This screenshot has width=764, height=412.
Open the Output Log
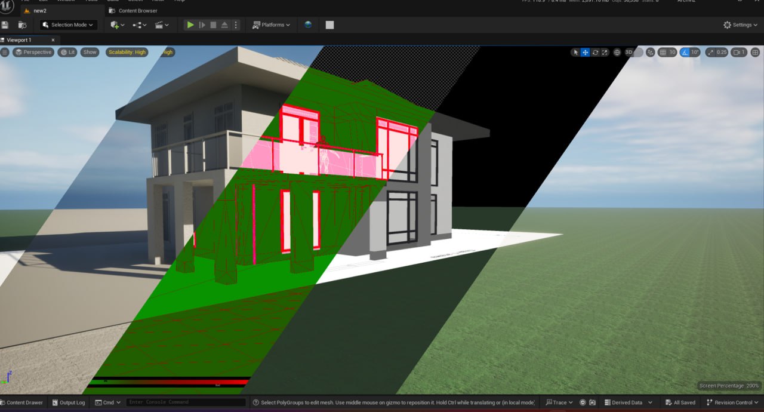tap(68, 402)
